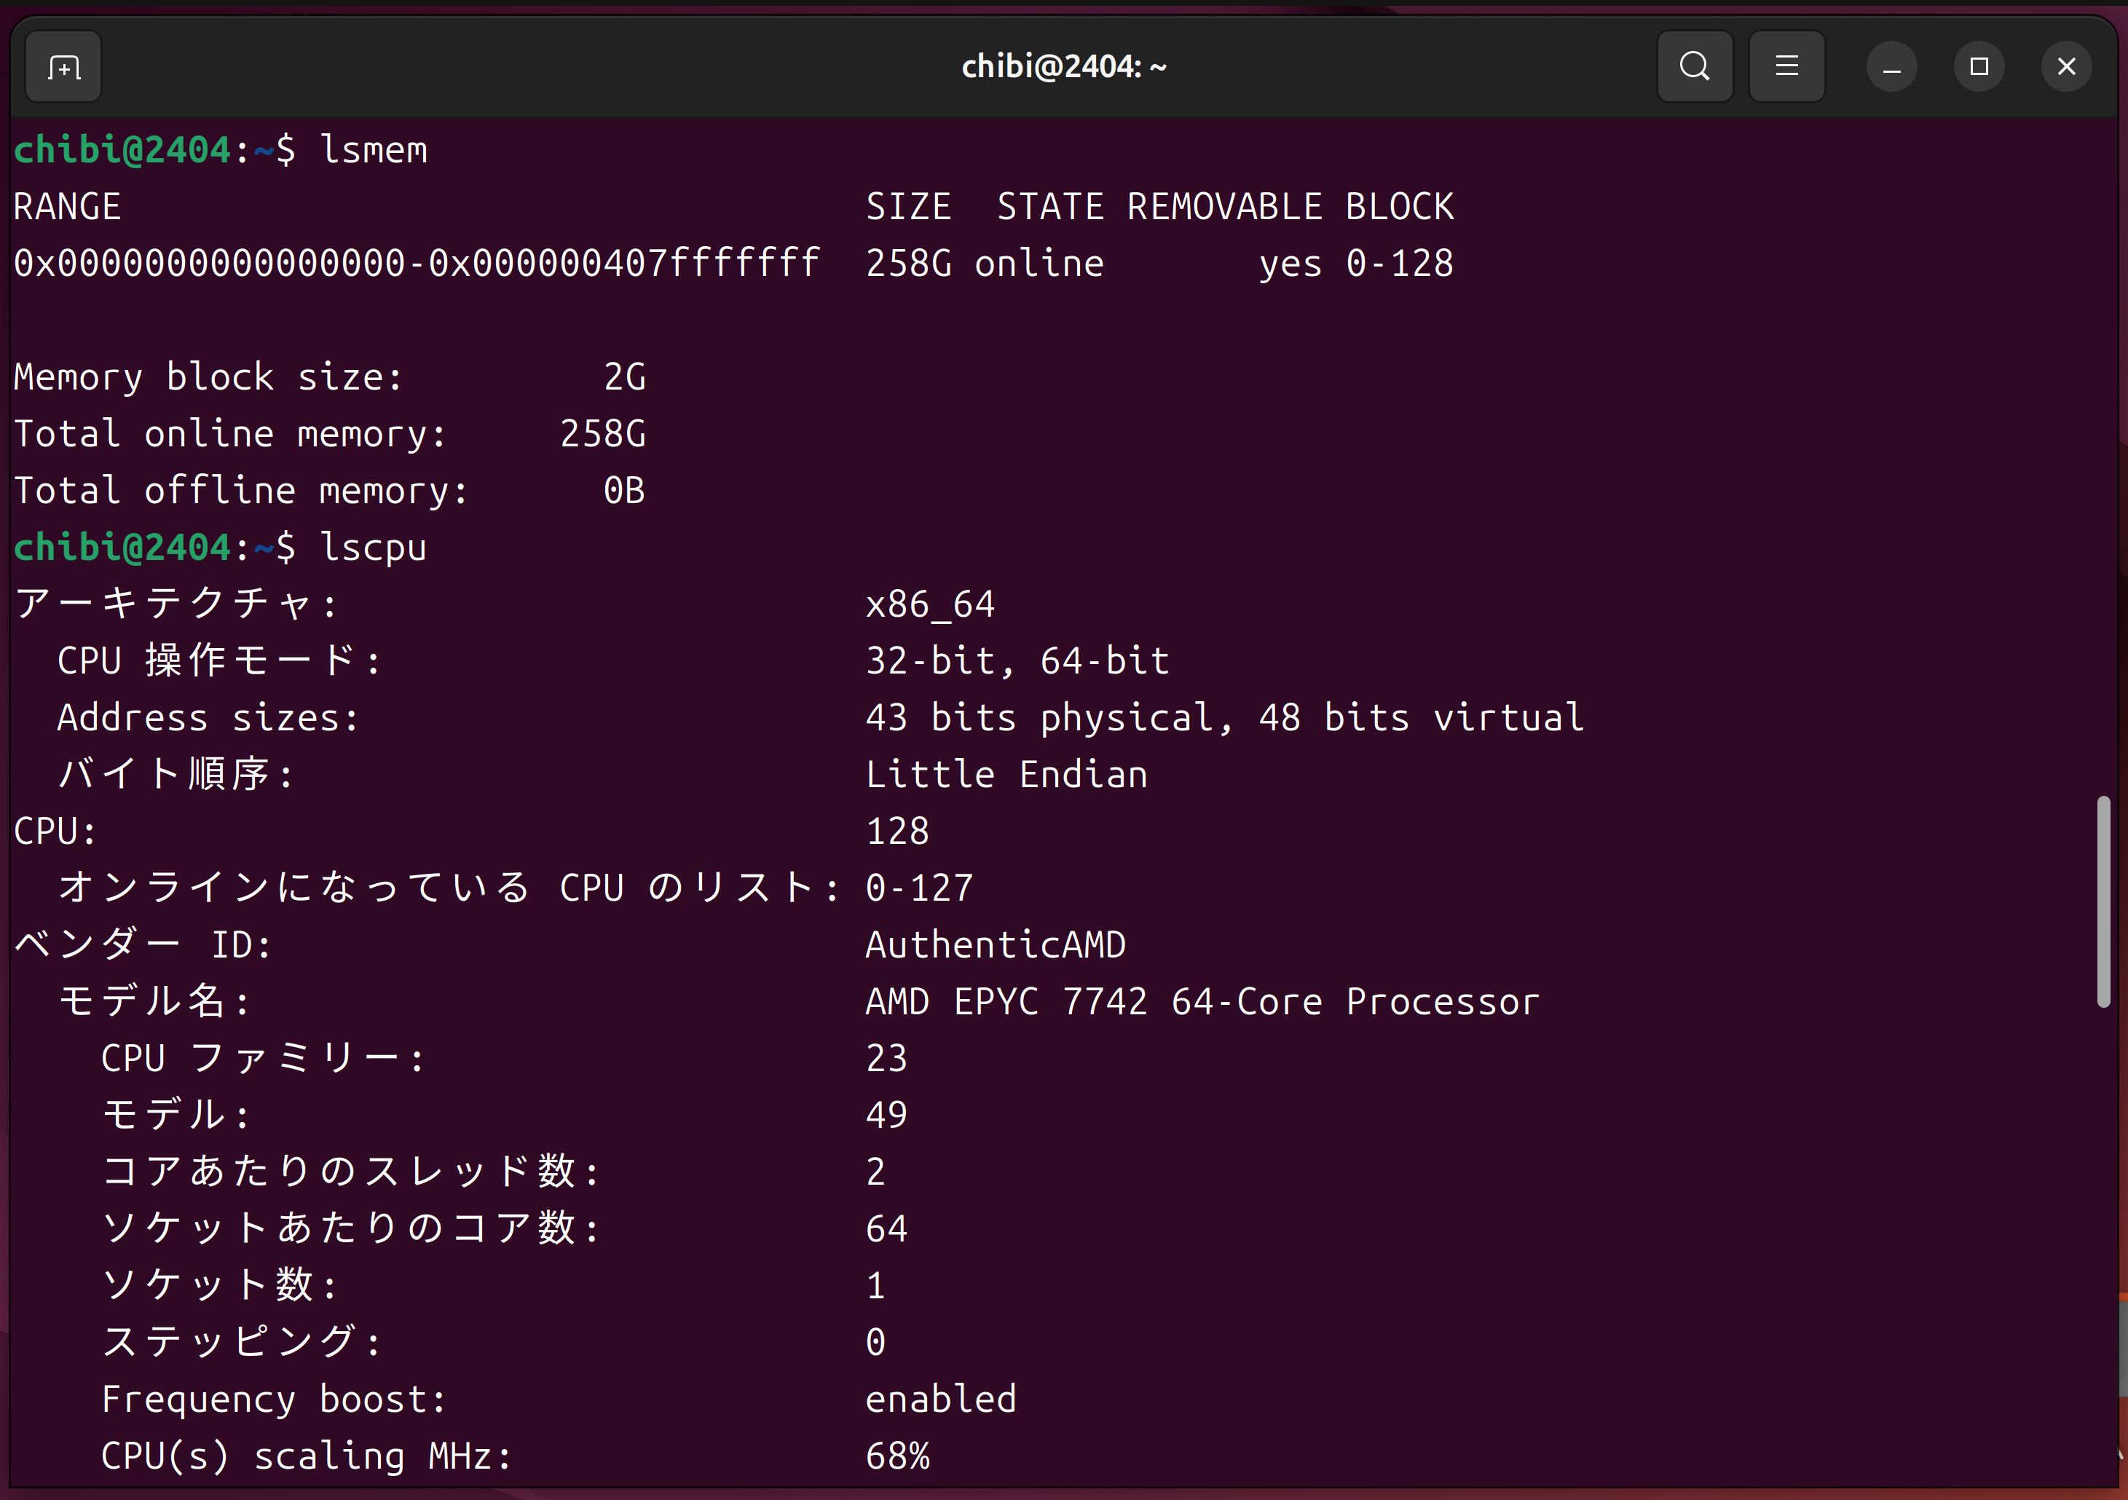2128x1500 pixels.
Task: Click the REMOVABLE column header
Action: point(1224,207)
